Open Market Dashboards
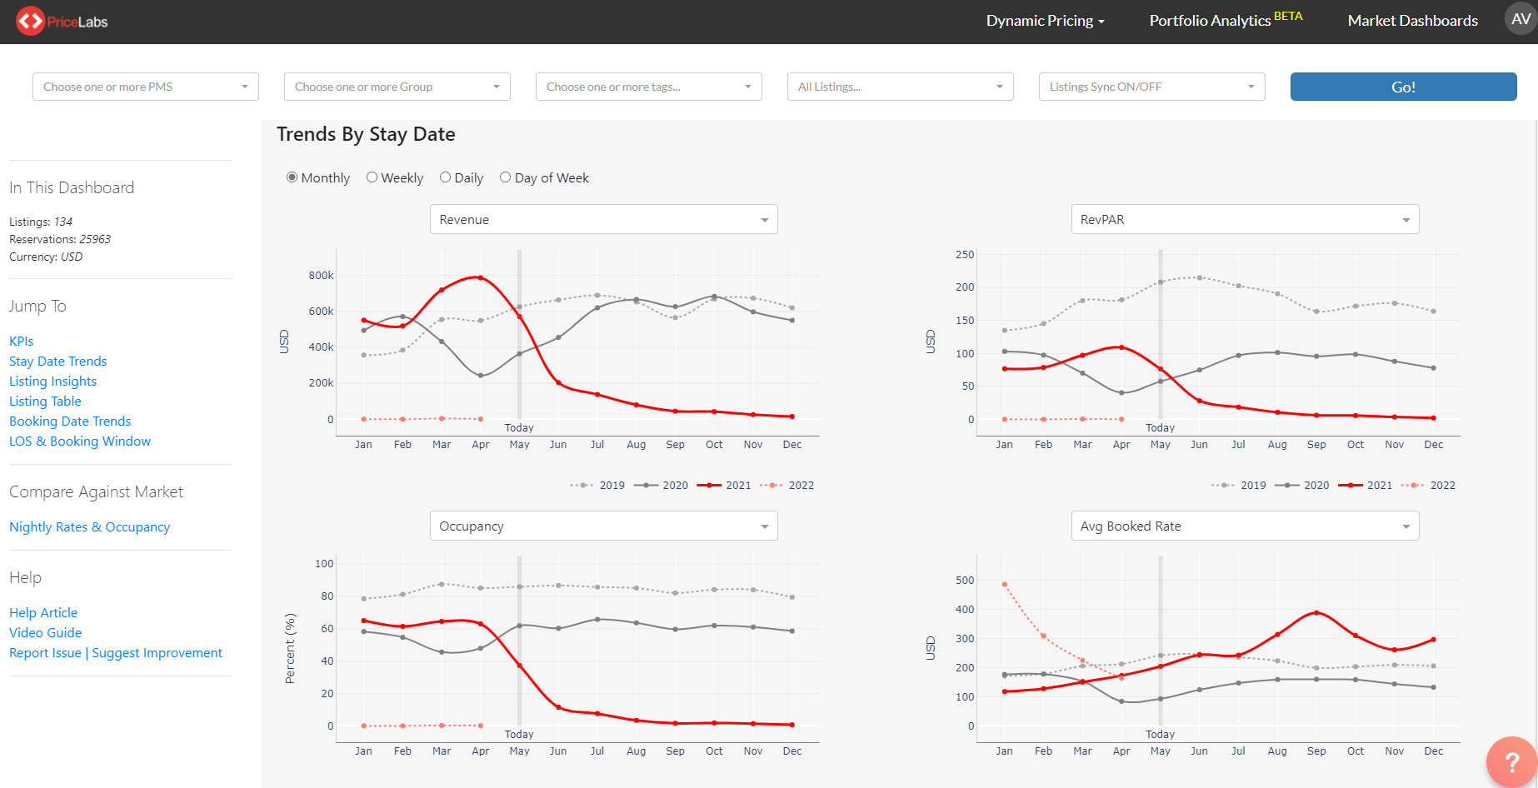Screen dimensions: 1538x788 (1413, 21)
